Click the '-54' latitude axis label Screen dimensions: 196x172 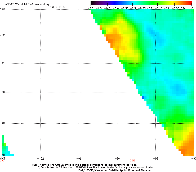2,63
